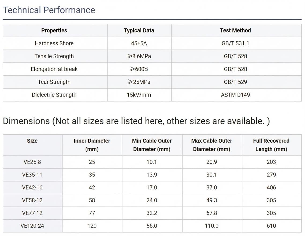Select the Size column header

click(x=32, y=145)
